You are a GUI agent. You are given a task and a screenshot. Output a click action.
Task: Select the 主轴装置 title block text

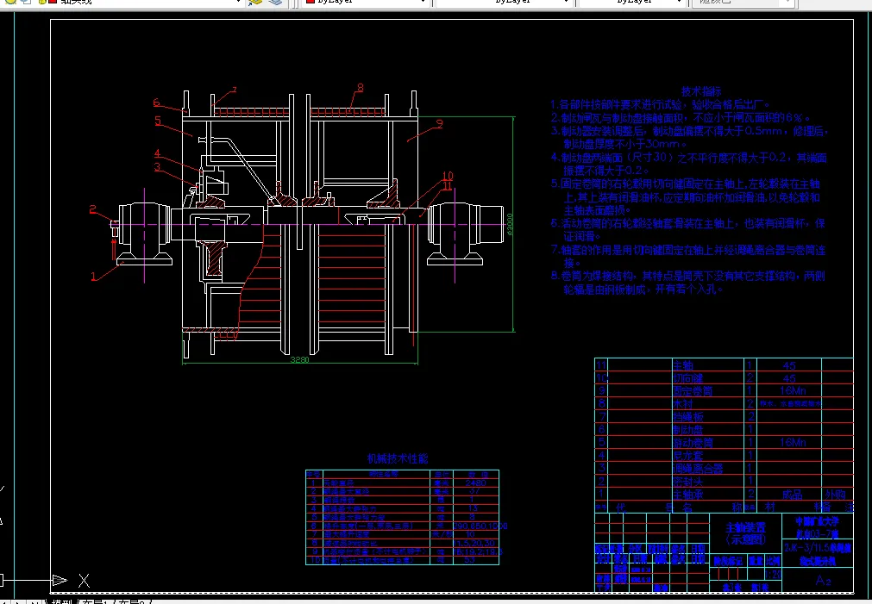(745, 527)
